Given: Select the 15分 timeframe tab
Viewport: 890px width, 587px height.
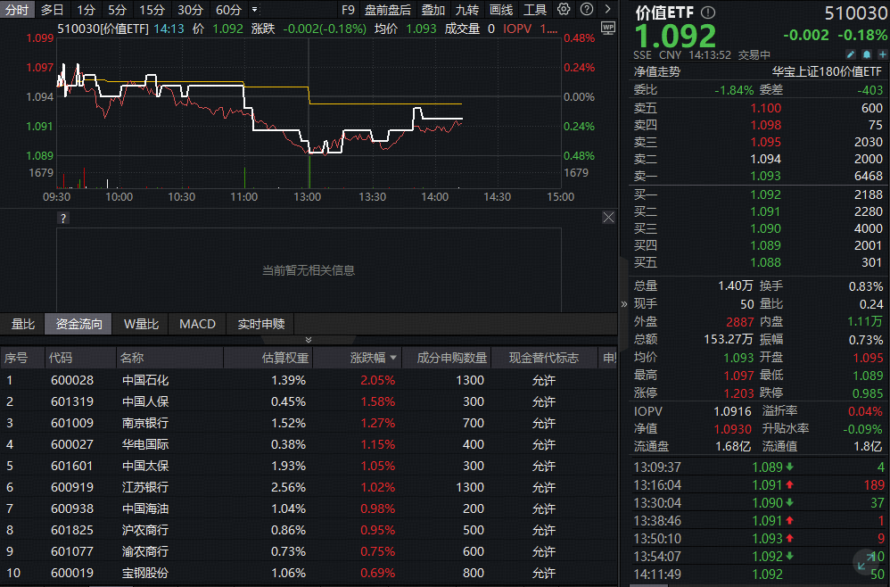Looking at the screenshot, I should [x=152, y=10].
